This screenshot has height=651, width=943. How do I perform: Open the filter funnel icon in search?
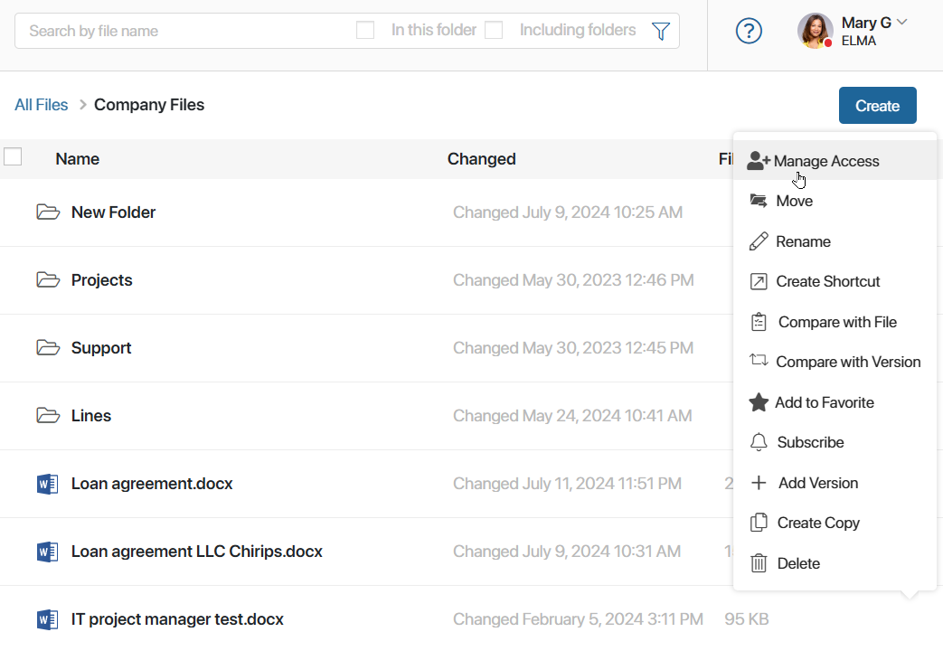point(660,31)
